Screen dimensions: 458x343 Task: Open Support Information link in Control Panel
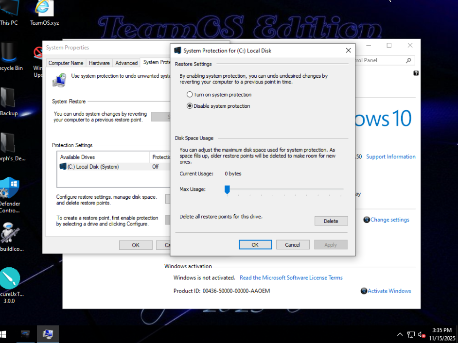(x=390, y=157)
